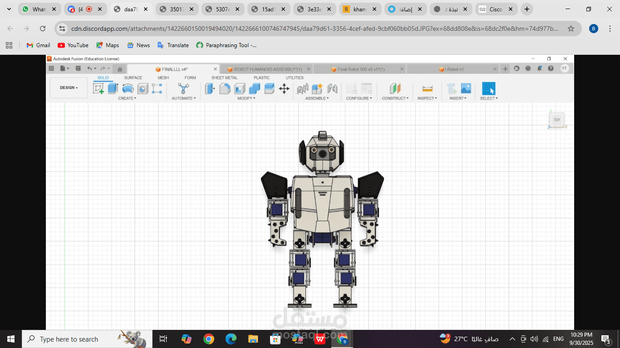Reload the page in Chrome
Image resolution: width=620 pixels, height=348 pixels.
[x=43, y=29]
